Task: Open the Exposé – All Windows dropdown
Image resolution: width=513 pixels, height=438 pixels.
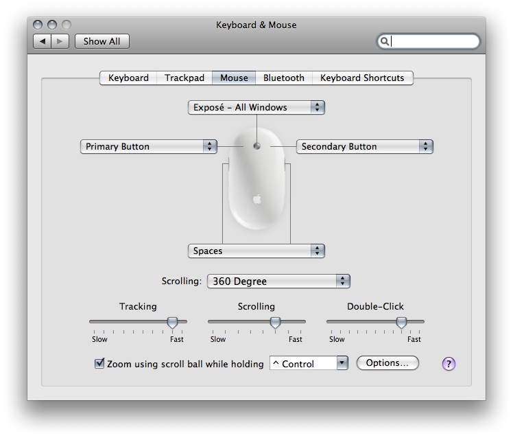Action: (x=256, y=108)
